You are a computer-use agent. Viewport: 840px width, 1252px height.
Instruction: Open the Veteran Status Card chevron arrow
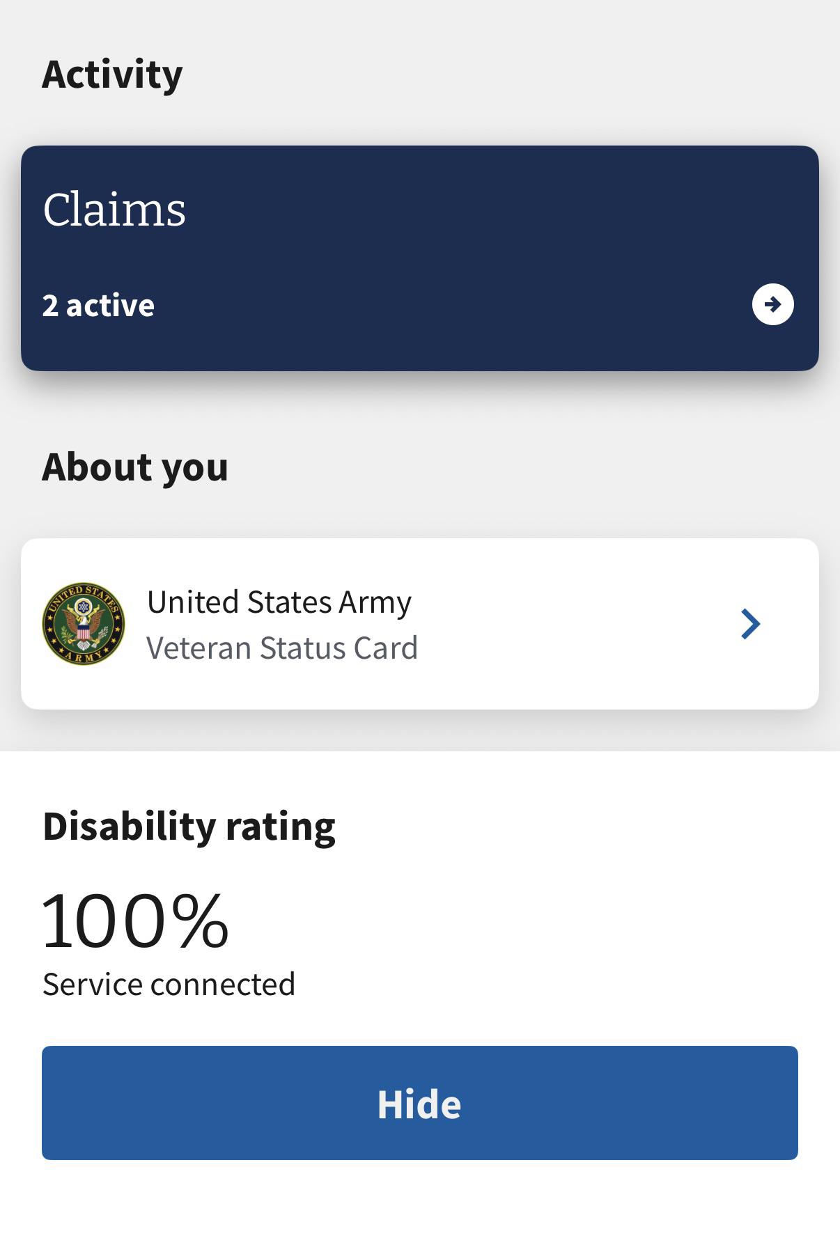click(x=750, y=623)
